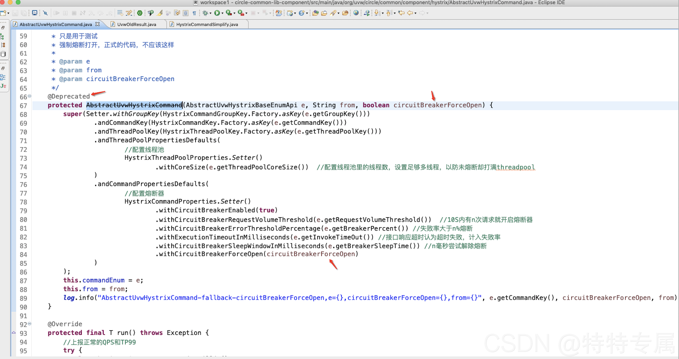Open the Debug button dropdown arrow
The width and height of the screenshot is (679, 359).
point(211,13)
